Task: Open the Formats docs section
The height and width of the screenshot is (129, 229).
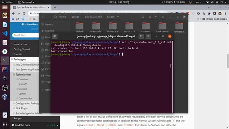Action: coord(18,54)
